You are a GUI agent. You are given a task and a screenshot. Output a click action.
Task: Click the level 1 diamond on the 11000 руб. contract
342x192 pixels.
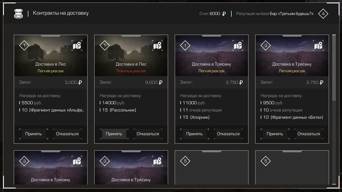coord(185,46)
